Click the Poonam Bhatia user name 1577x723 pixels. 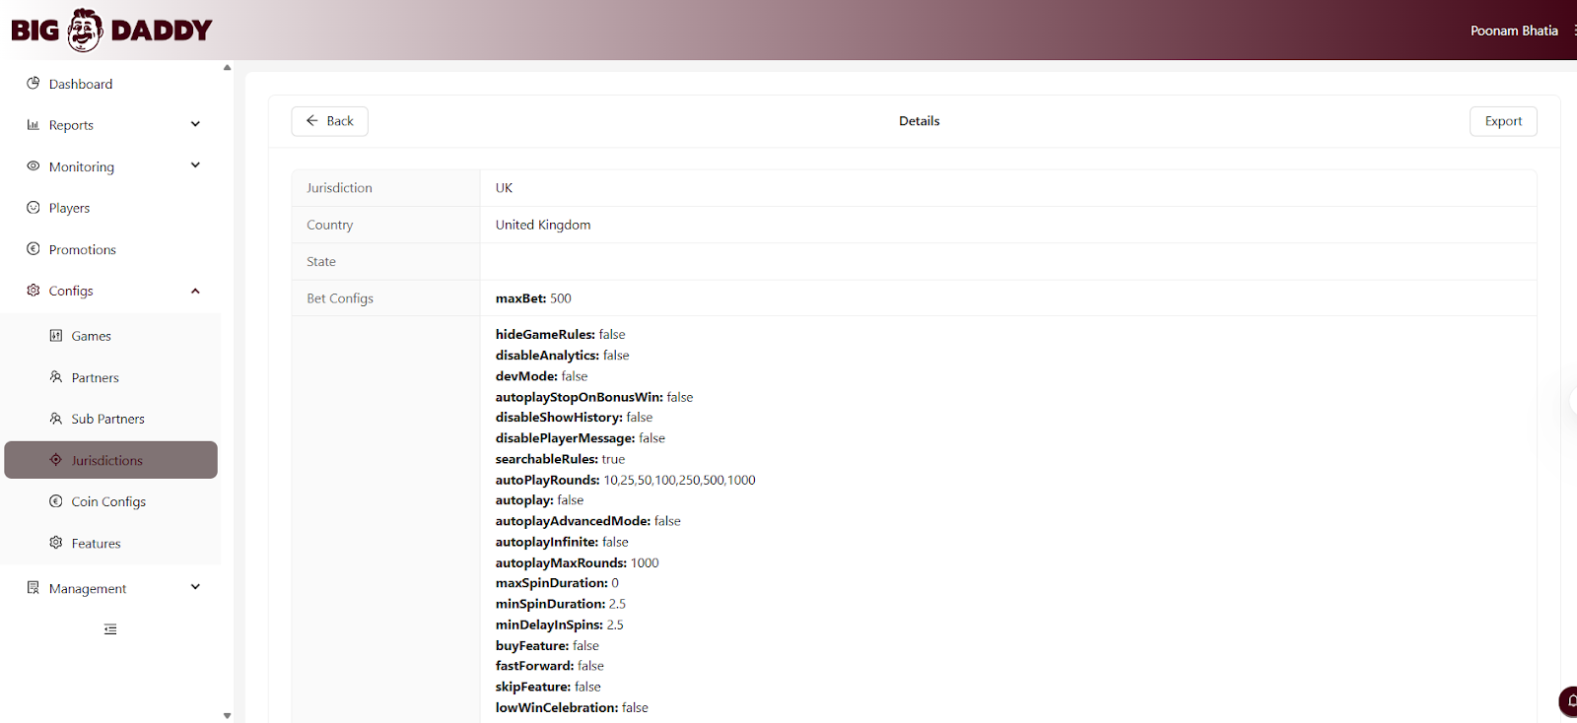pyautogui.click(x=1514, y=31)
